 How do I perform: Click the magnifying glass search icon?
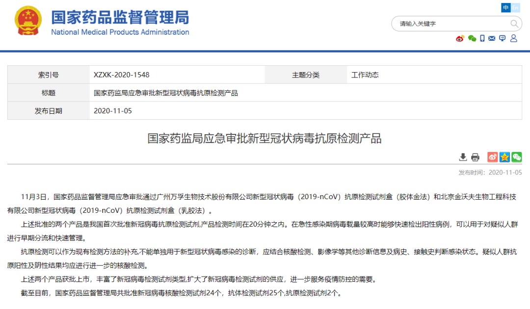[x=514, y=24]
